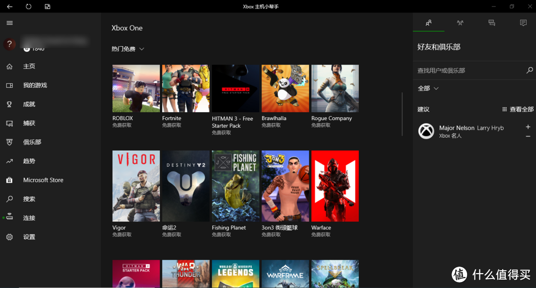Screen dimensions: 536x288
Task: Open Major Nelson's Xbox avatar
Action: click(x=426, y=132)
